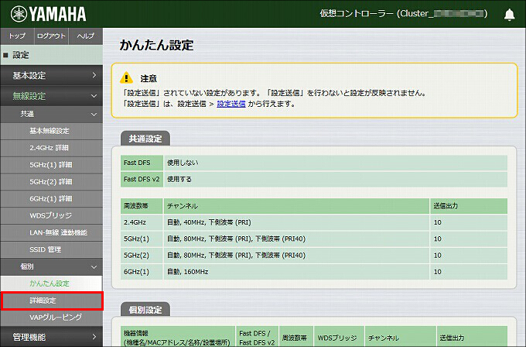Image resolution: width=526 pixels, height=347 pixels.
Task: Click the Yamaha logo
Action: 48,14
